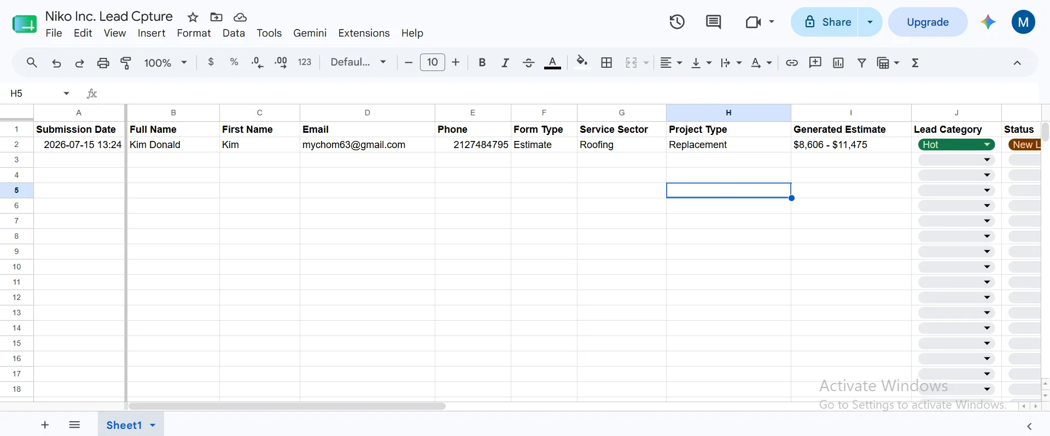Screen dimensions: 1050x436
Task: Click the move to folder icon
Action: 217,17
